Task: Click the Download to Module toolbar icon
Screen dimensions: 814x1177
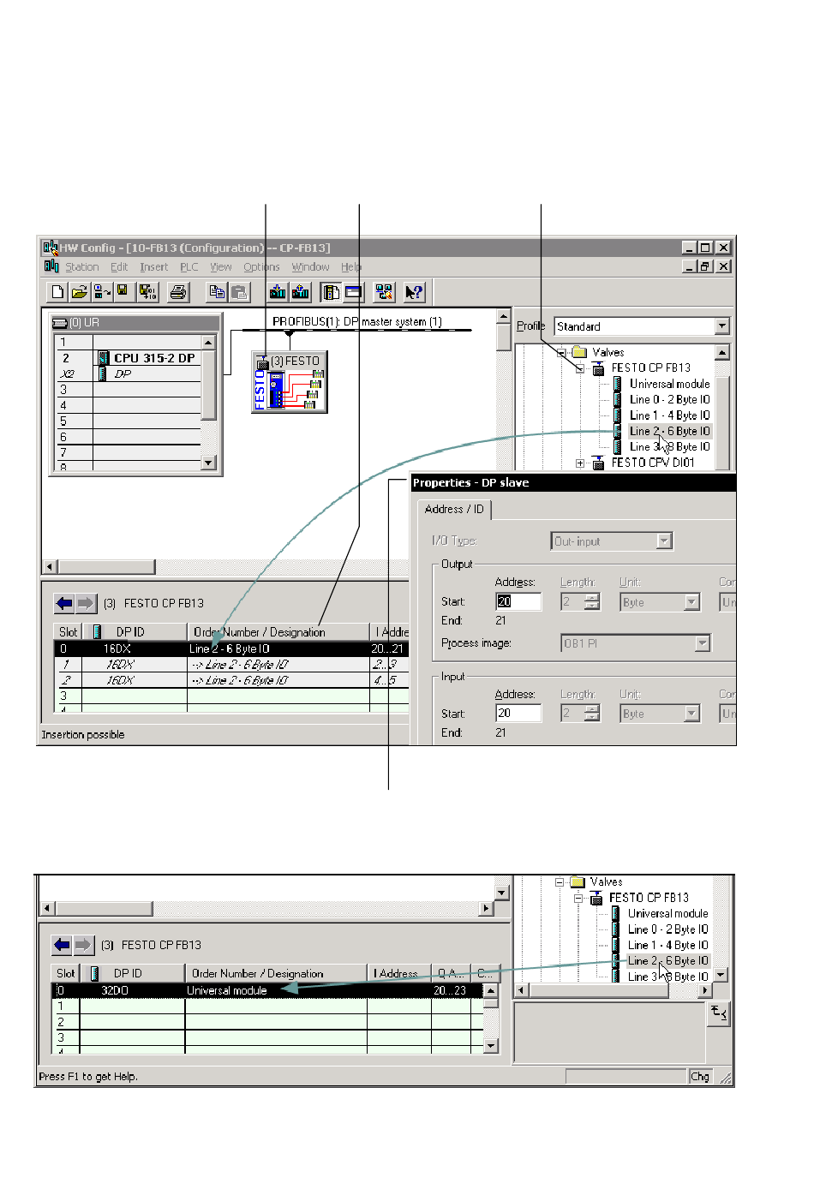Action: tap(278, 292)
